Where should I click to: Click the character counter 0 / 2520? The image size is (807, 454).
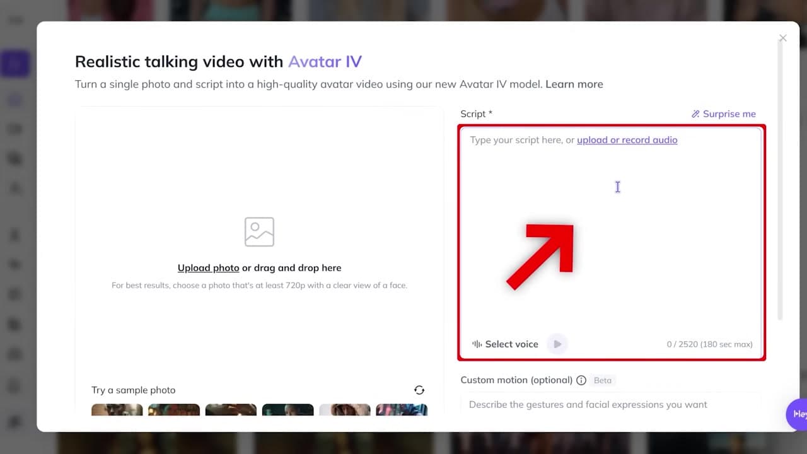click(709, 344)
